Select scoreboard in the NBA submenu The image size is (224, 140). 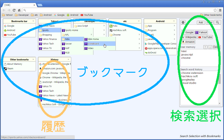(100, 44)
